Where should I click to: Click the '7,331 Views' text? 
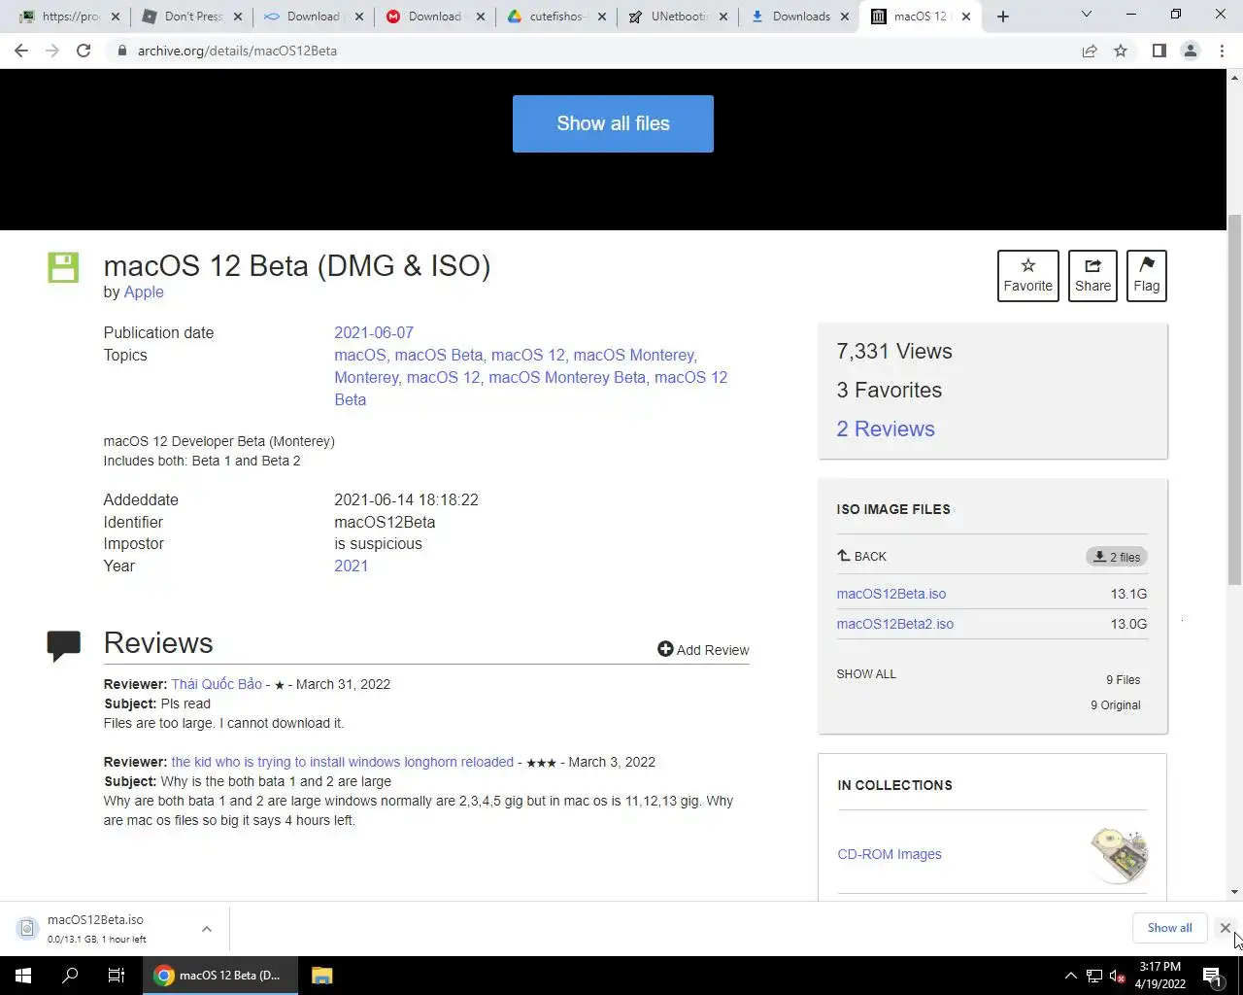(x=894, y=352)
